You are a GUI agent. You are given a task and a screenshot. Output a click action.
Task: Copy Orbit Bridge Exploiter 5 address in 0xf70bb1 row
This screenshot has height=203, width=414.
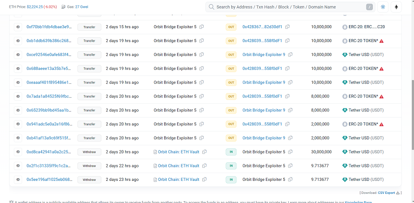(201, 27)
